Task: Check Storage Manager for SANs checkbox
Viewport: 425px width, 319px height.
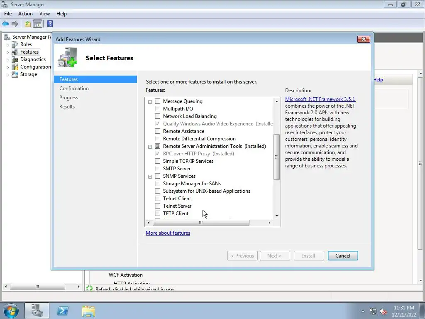Action: (x=157, y=183)
